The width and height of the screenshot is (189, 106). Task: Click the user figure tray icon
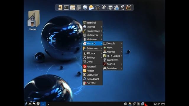130,104
